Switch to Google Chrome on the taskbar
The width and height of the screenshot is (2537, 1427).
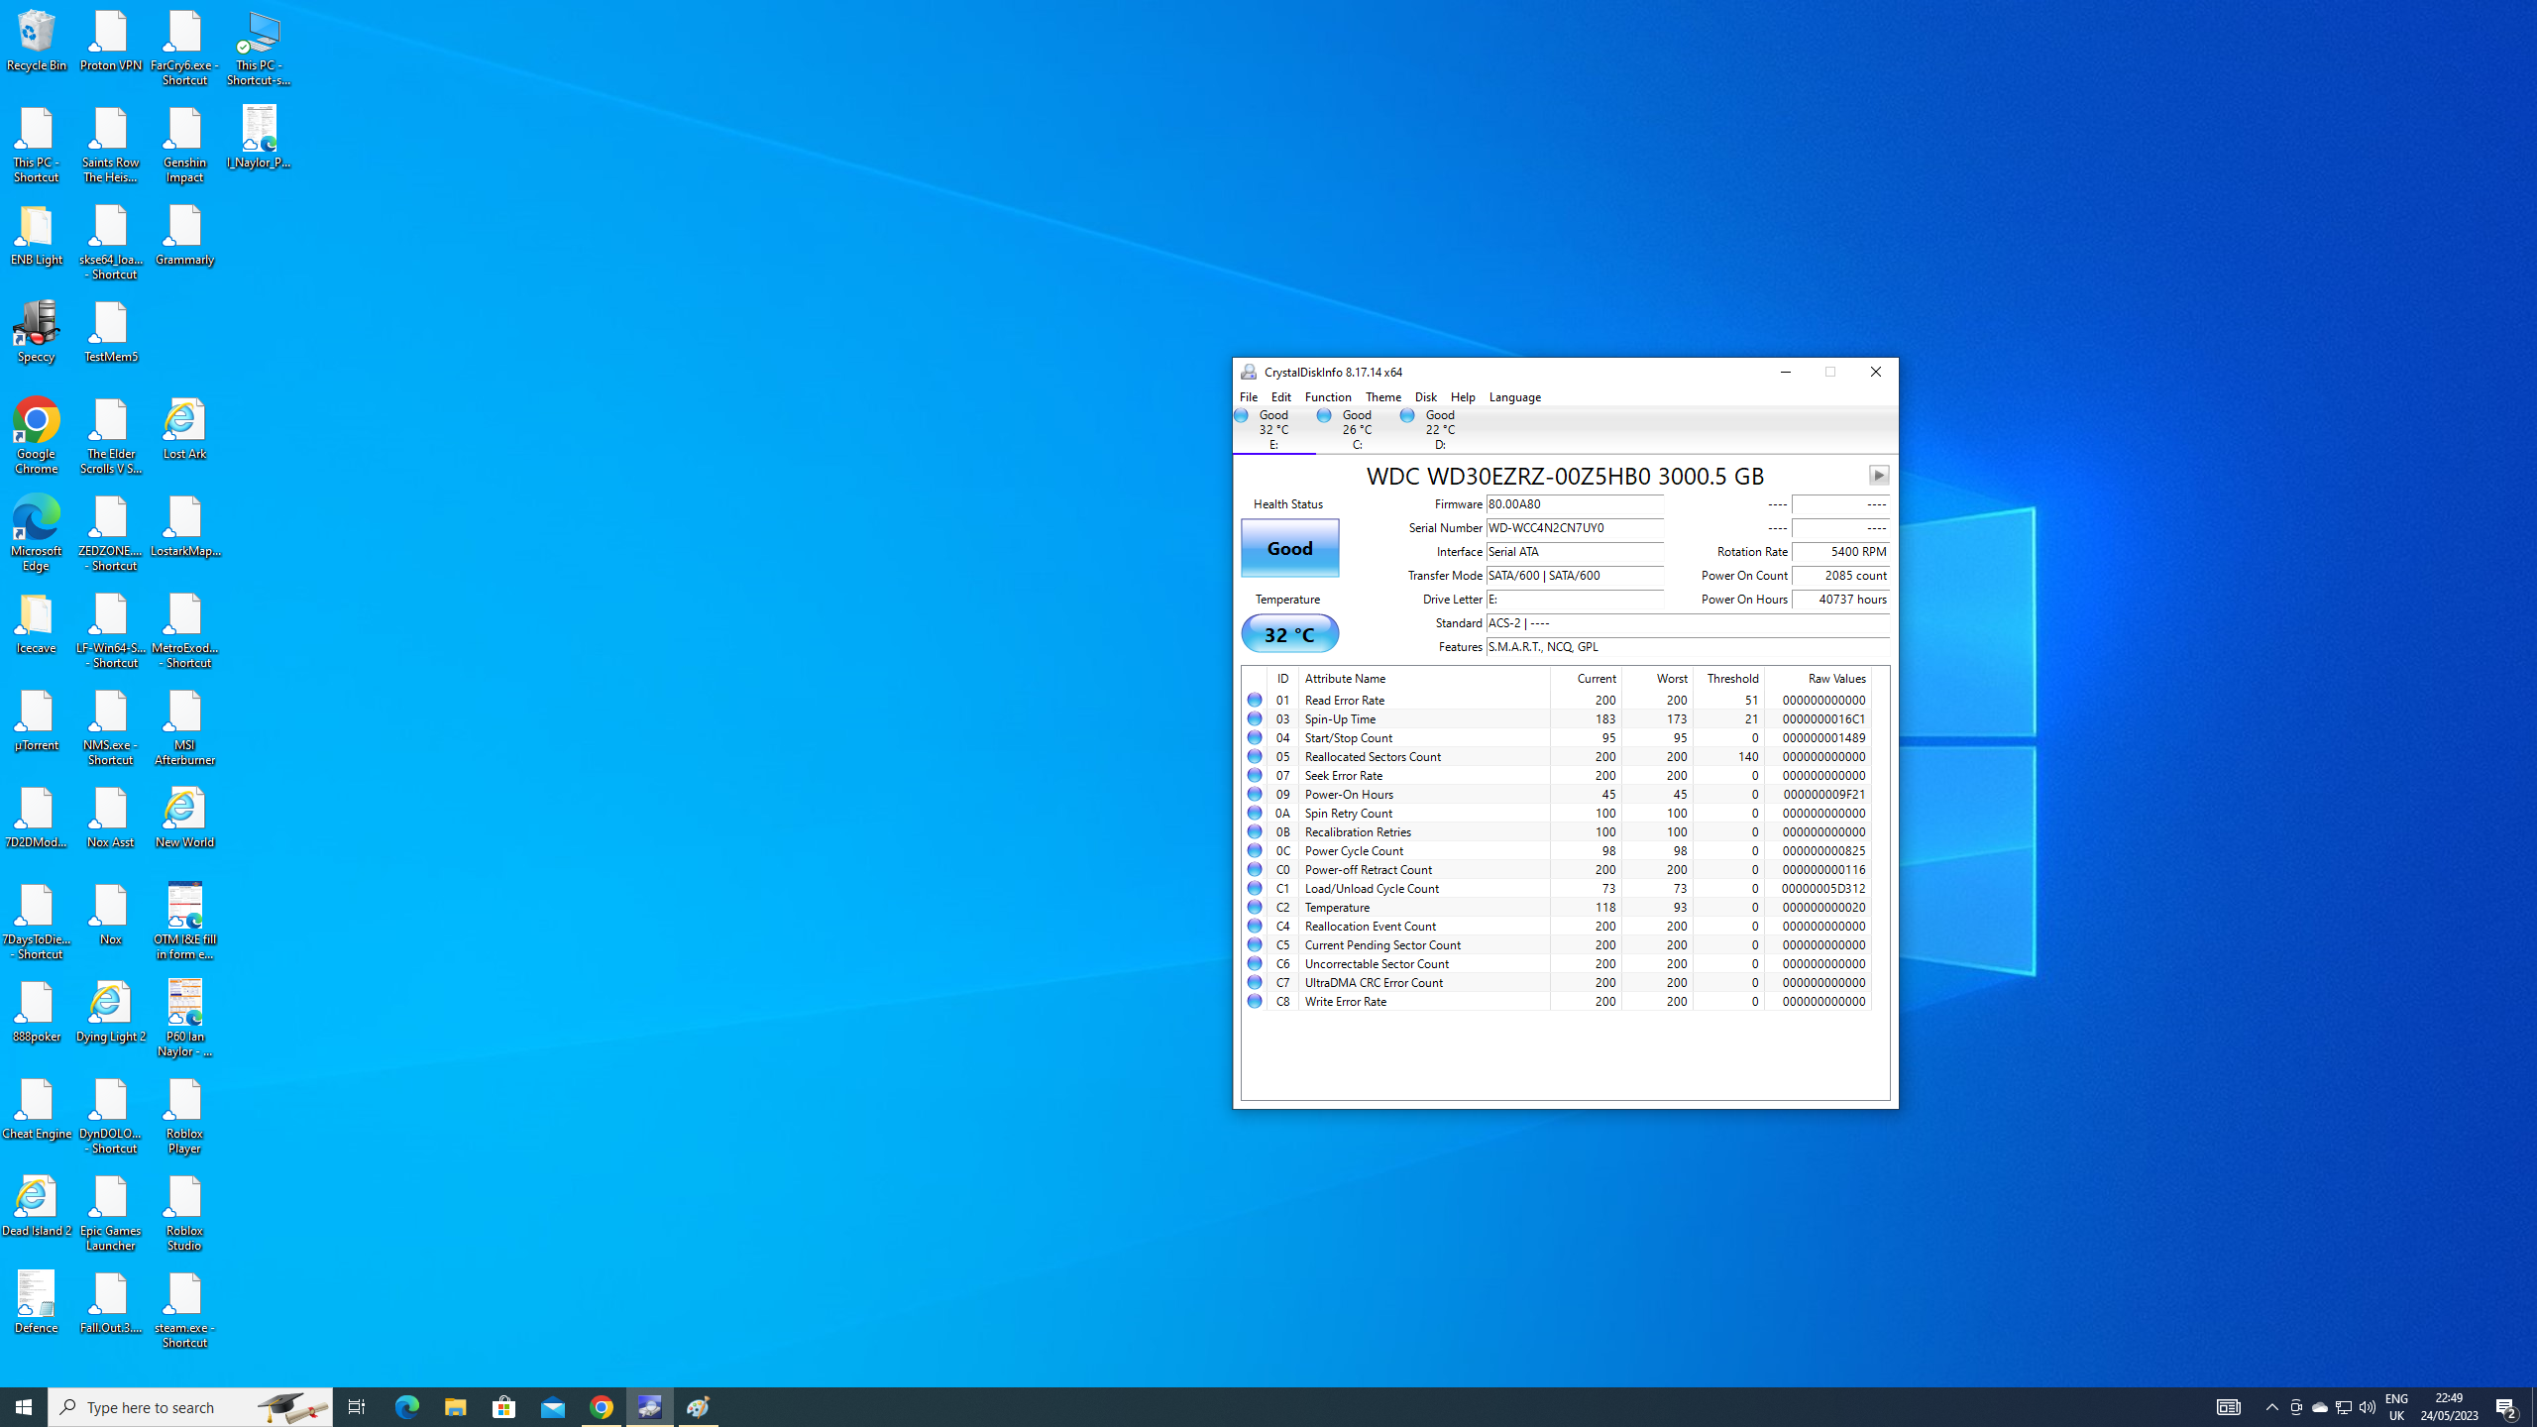[602, 1407]
